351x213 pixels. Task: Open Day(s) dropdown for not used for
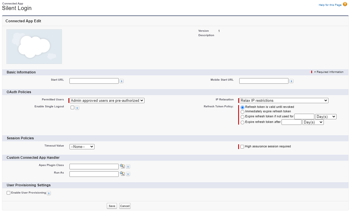tap(326, 117)
